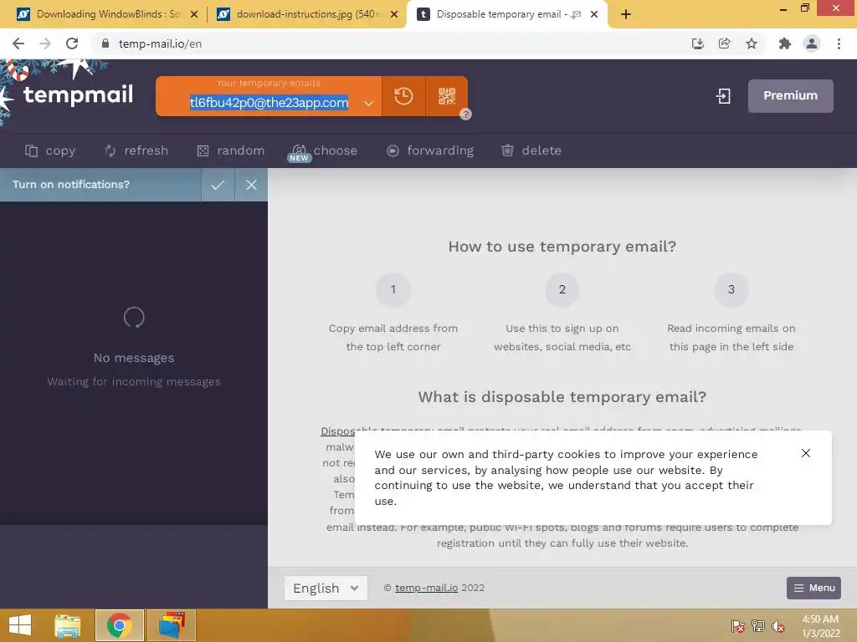Switch to download-instructions.jpg tab
Screen dimensions: 857x642
(x=308, y=14)
